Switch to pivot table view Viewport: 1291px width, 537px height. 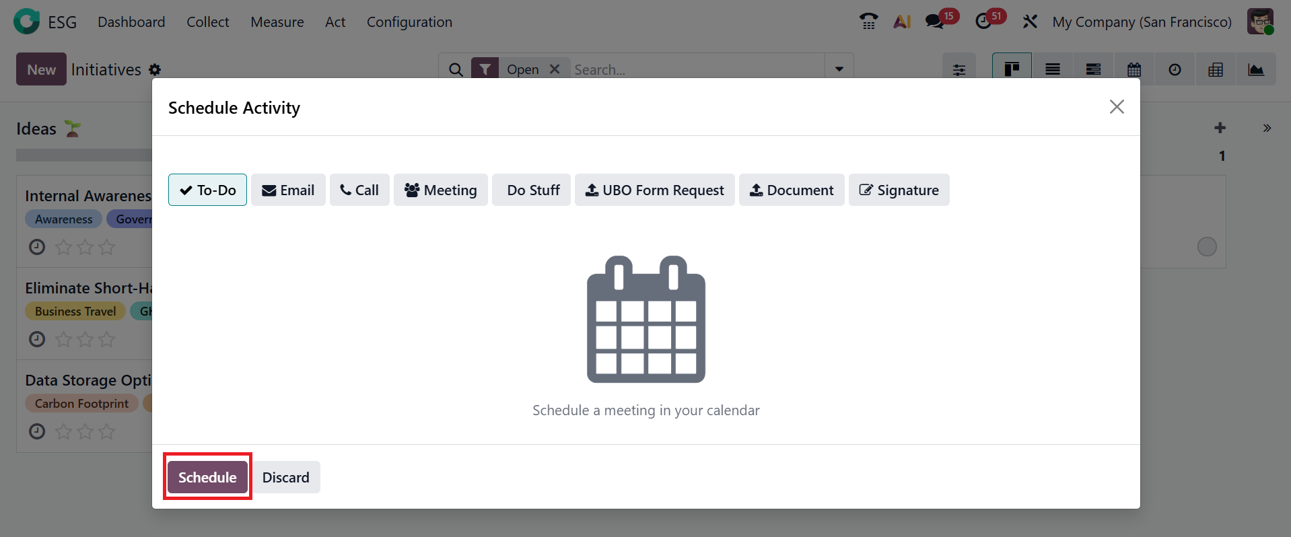point(1216,69)
